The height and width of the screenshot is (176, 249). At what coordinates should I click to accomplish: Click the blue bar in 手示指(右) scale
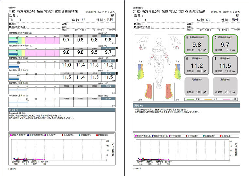[x=14, y=79]
